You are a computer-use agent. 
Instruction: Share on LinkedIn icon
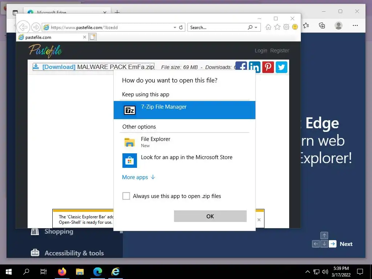click(x=255, y=67)
